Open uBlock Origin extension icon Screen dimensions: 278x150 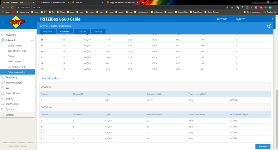tap(252, 7)
